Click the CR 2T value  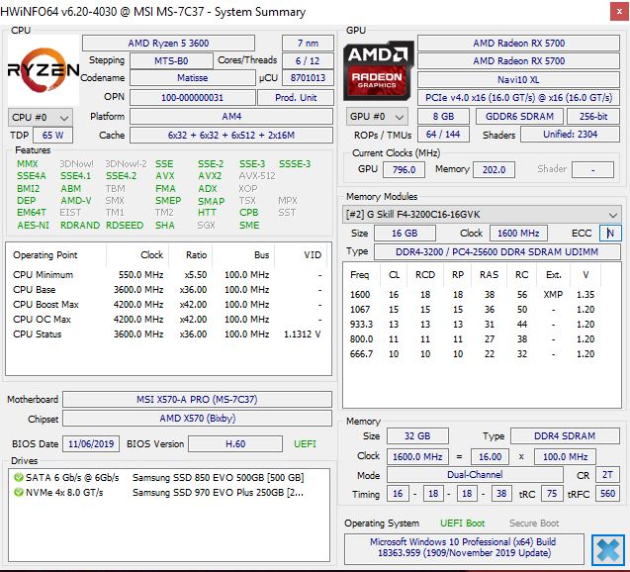click(x=607, y=475)
